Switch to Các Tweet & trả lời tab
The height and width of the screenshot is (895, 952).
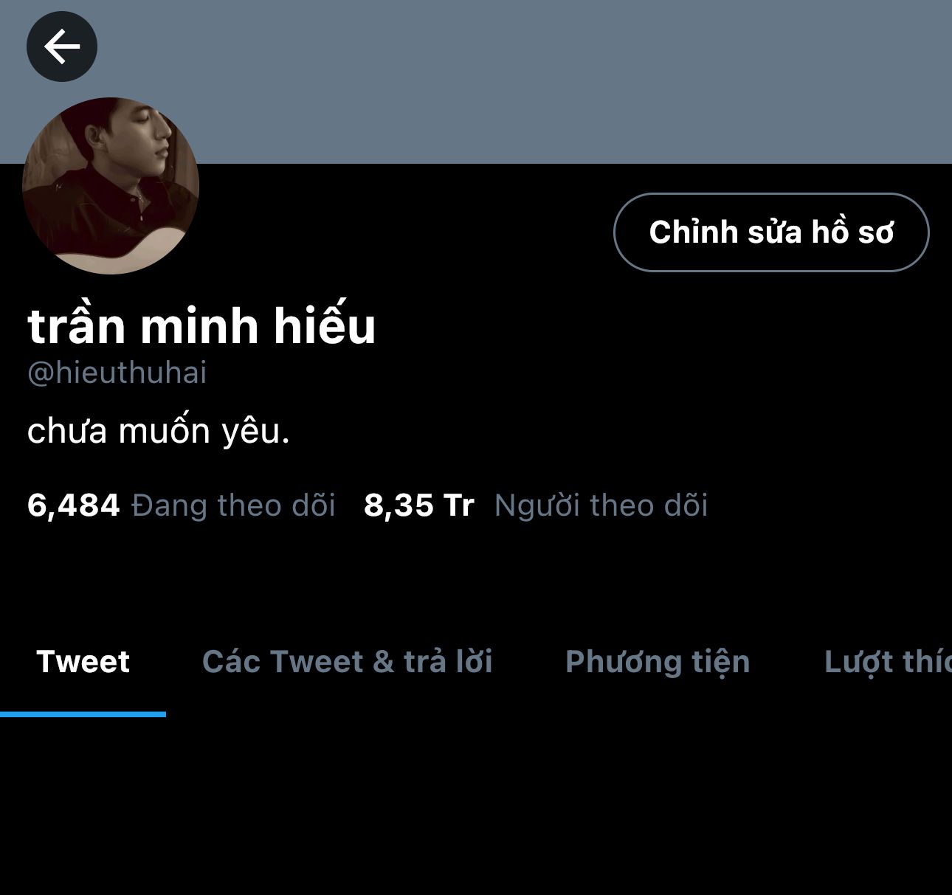tap(348, 661)
